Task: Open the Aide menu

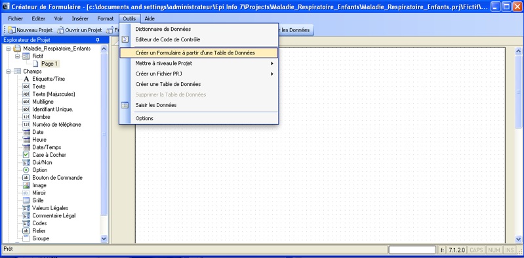Action: (150, 19)
